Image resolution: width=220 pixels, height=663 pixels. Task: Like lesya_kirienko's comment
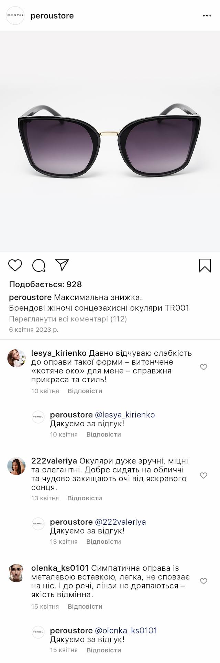point(203,367)
